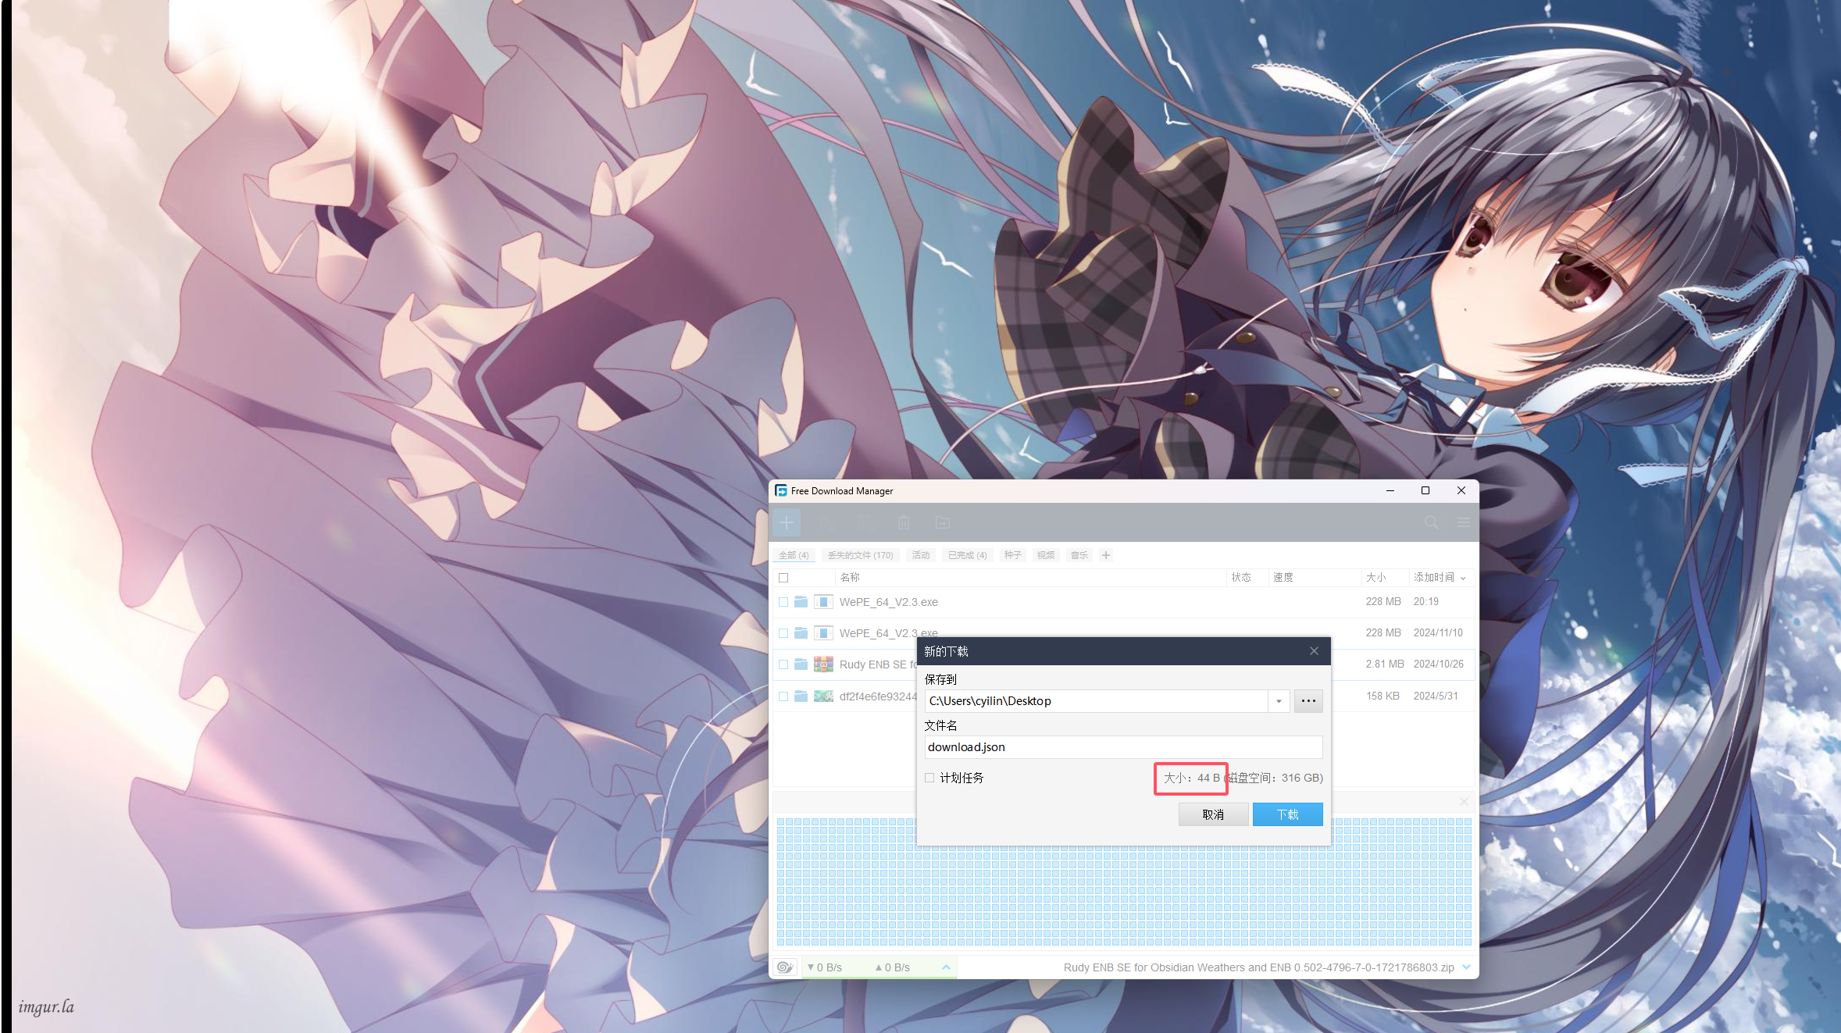Click the trash delete toolbar icon
Image resolution: width=1841 pixels, height=1033 pixels.
pos(904,522)
